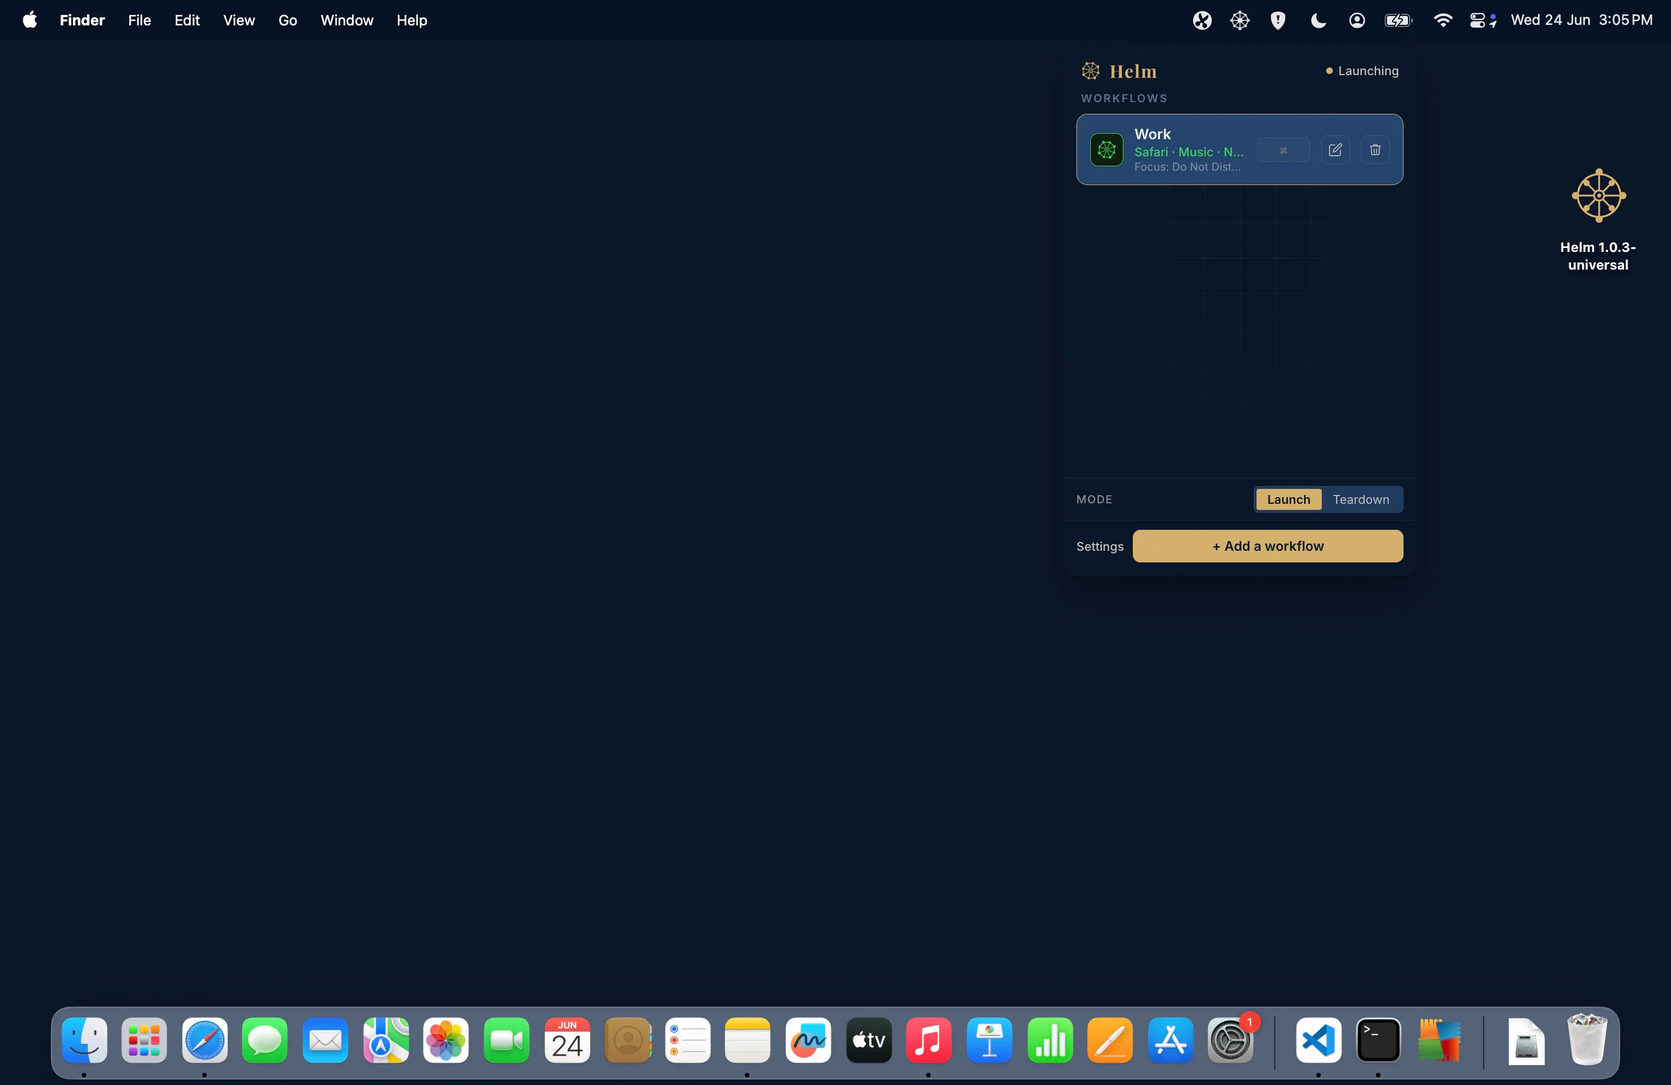This screenshot has height=1085, width=1671.
Task: Open Music from the Dock
Action: [x=928, y=1039]
